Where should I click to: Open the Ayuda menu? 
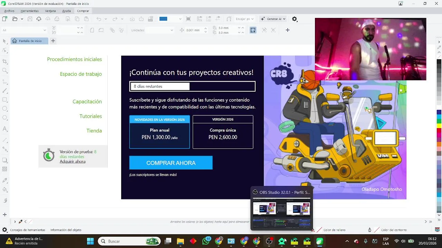click(66, 11)
